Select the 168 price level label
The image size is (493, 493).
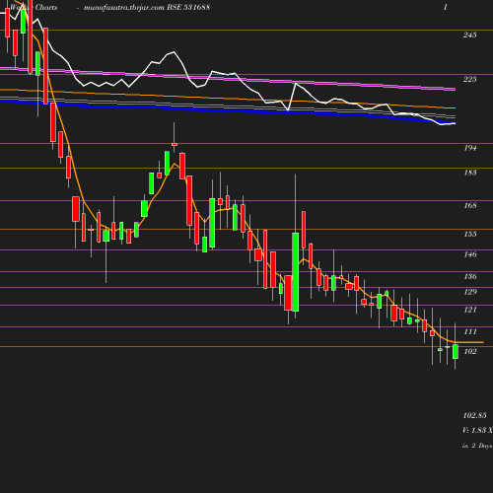pos(470,205)
